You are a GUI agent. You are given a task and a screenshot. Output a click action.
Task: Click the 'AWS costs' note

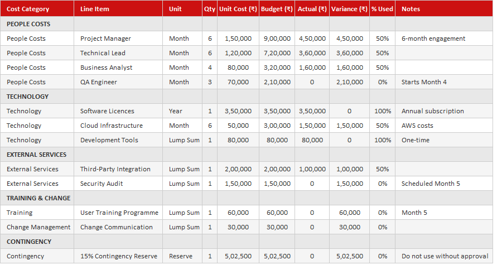[417, 126]
